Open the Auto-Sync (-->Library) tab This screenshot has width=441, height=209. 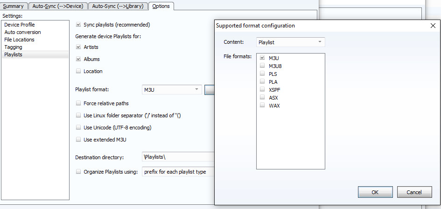coord(118,6)
